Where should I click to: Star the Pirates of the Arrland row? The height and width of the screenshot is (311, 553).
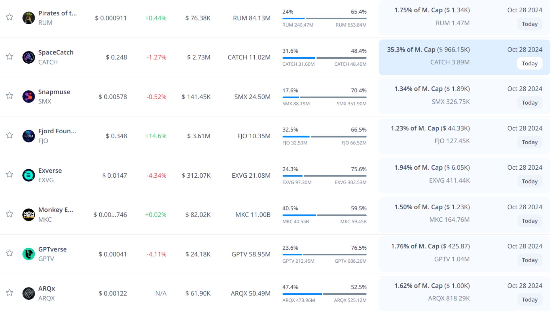tap(10, 17)
